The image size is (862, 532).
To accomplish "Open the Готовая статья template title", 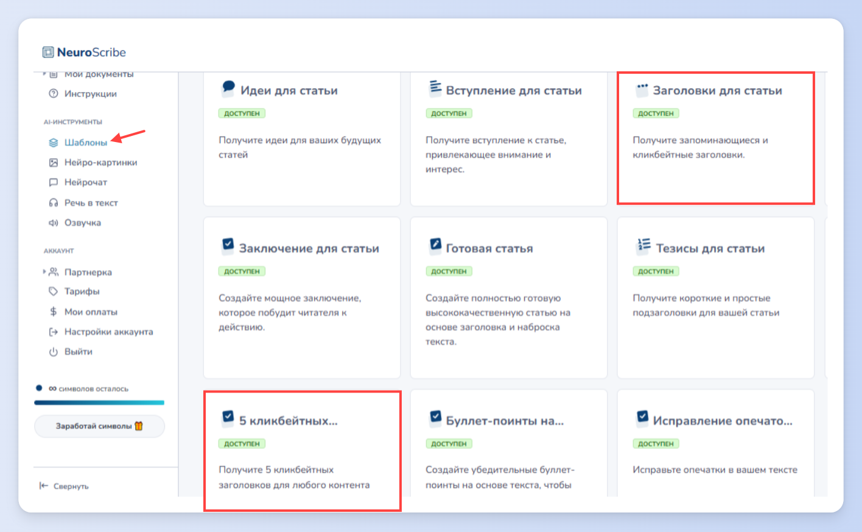I will point(489,249).
